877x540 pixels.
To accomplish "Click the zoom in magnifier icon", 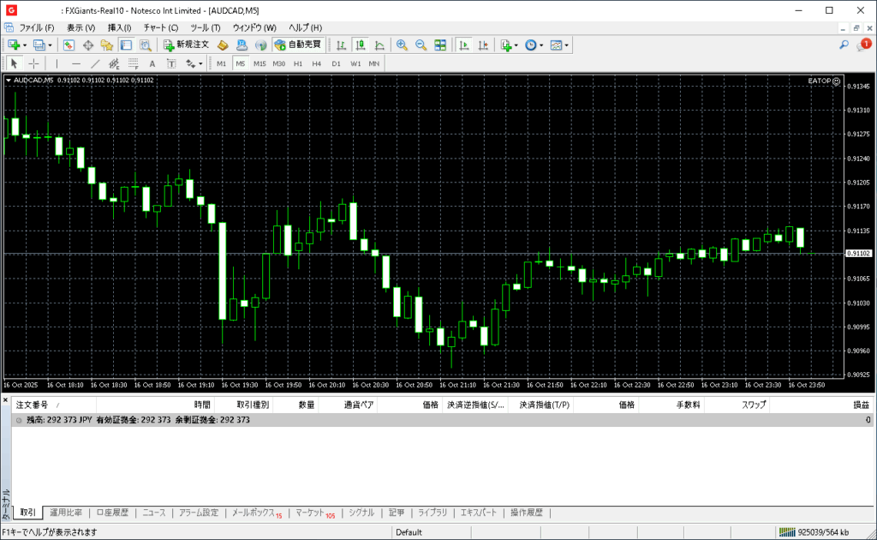I will coord(402,45).
